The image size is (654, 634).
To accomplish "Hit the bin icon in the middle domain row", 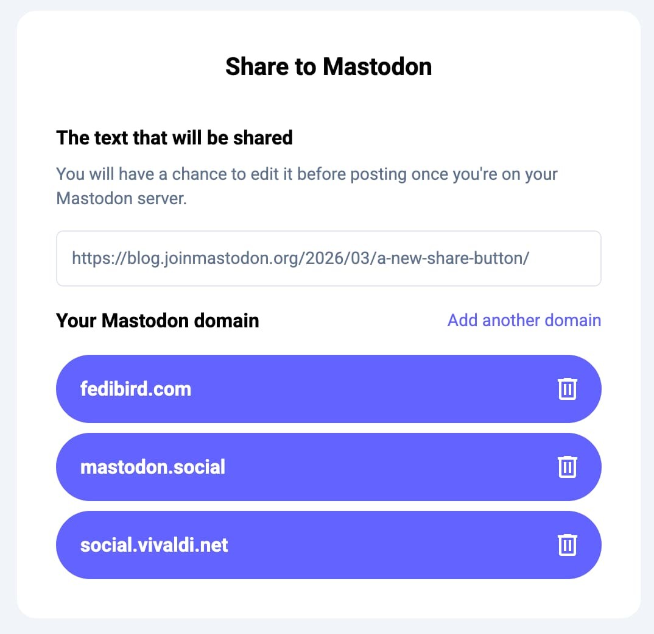I will point(567,467).
